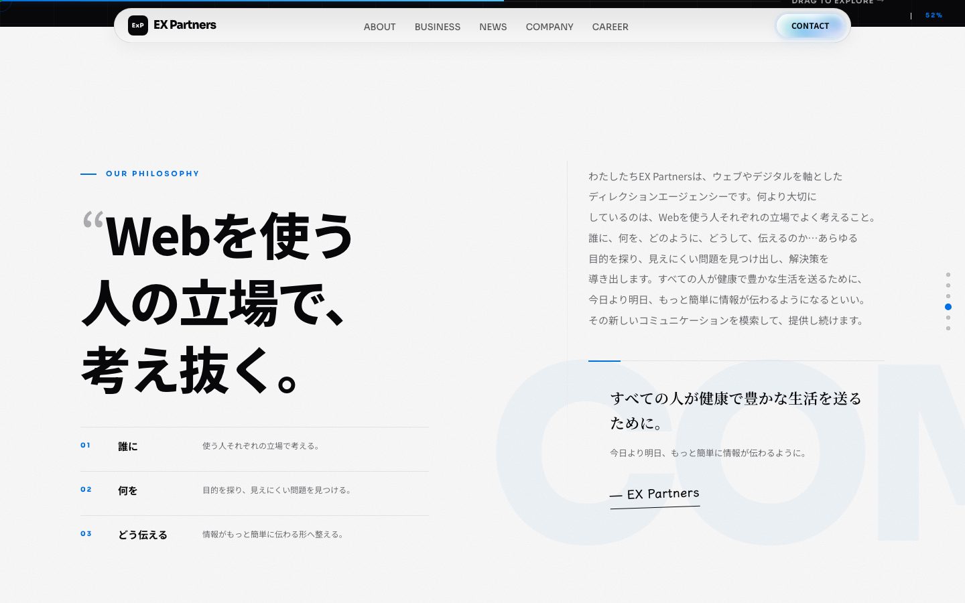Click the 52% progress indicator
Screen dimensions: 965x603
pyautogui.click(x=934, y=15)
